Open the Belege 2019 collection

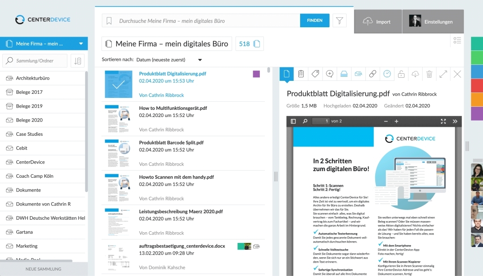[x=42, y=106]
